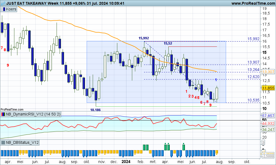Click the yellow 11,855 current price tag

(268, 88)
